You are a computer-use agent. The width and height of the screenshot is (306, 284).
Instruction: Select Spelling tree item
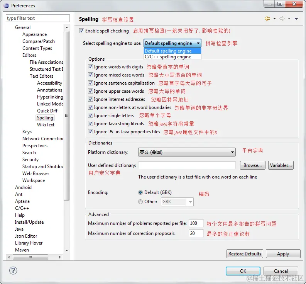(x=45, y=118)
